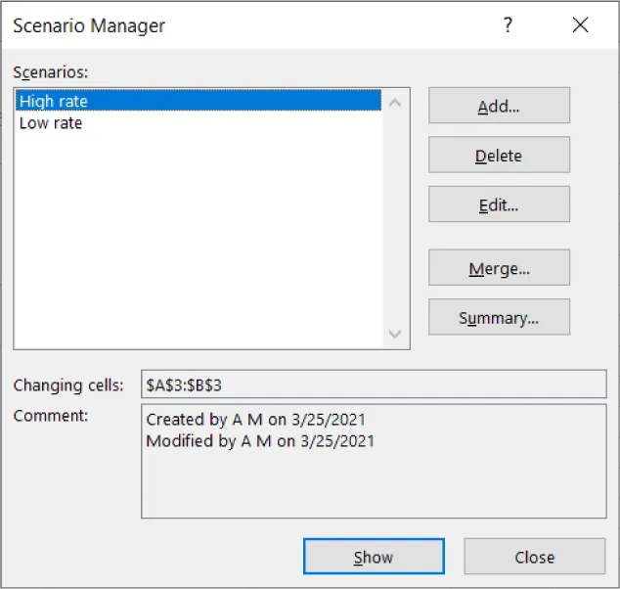Select the Low rate scenario
This screenshot has height=589, width=620.
[51, 123]
